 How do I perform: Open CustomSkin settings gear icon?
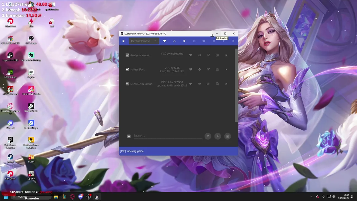coord(124,41)
